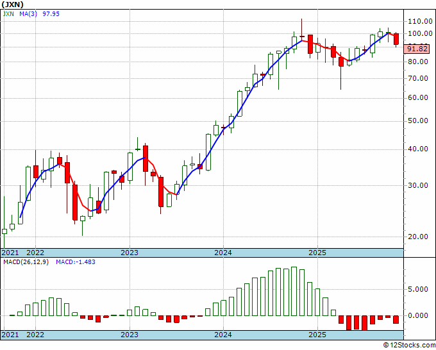The height and width of the screenshot is (350, 436).
Task: Click the 2024 label on MACD panel axis
Action: (x=223, y=335)
